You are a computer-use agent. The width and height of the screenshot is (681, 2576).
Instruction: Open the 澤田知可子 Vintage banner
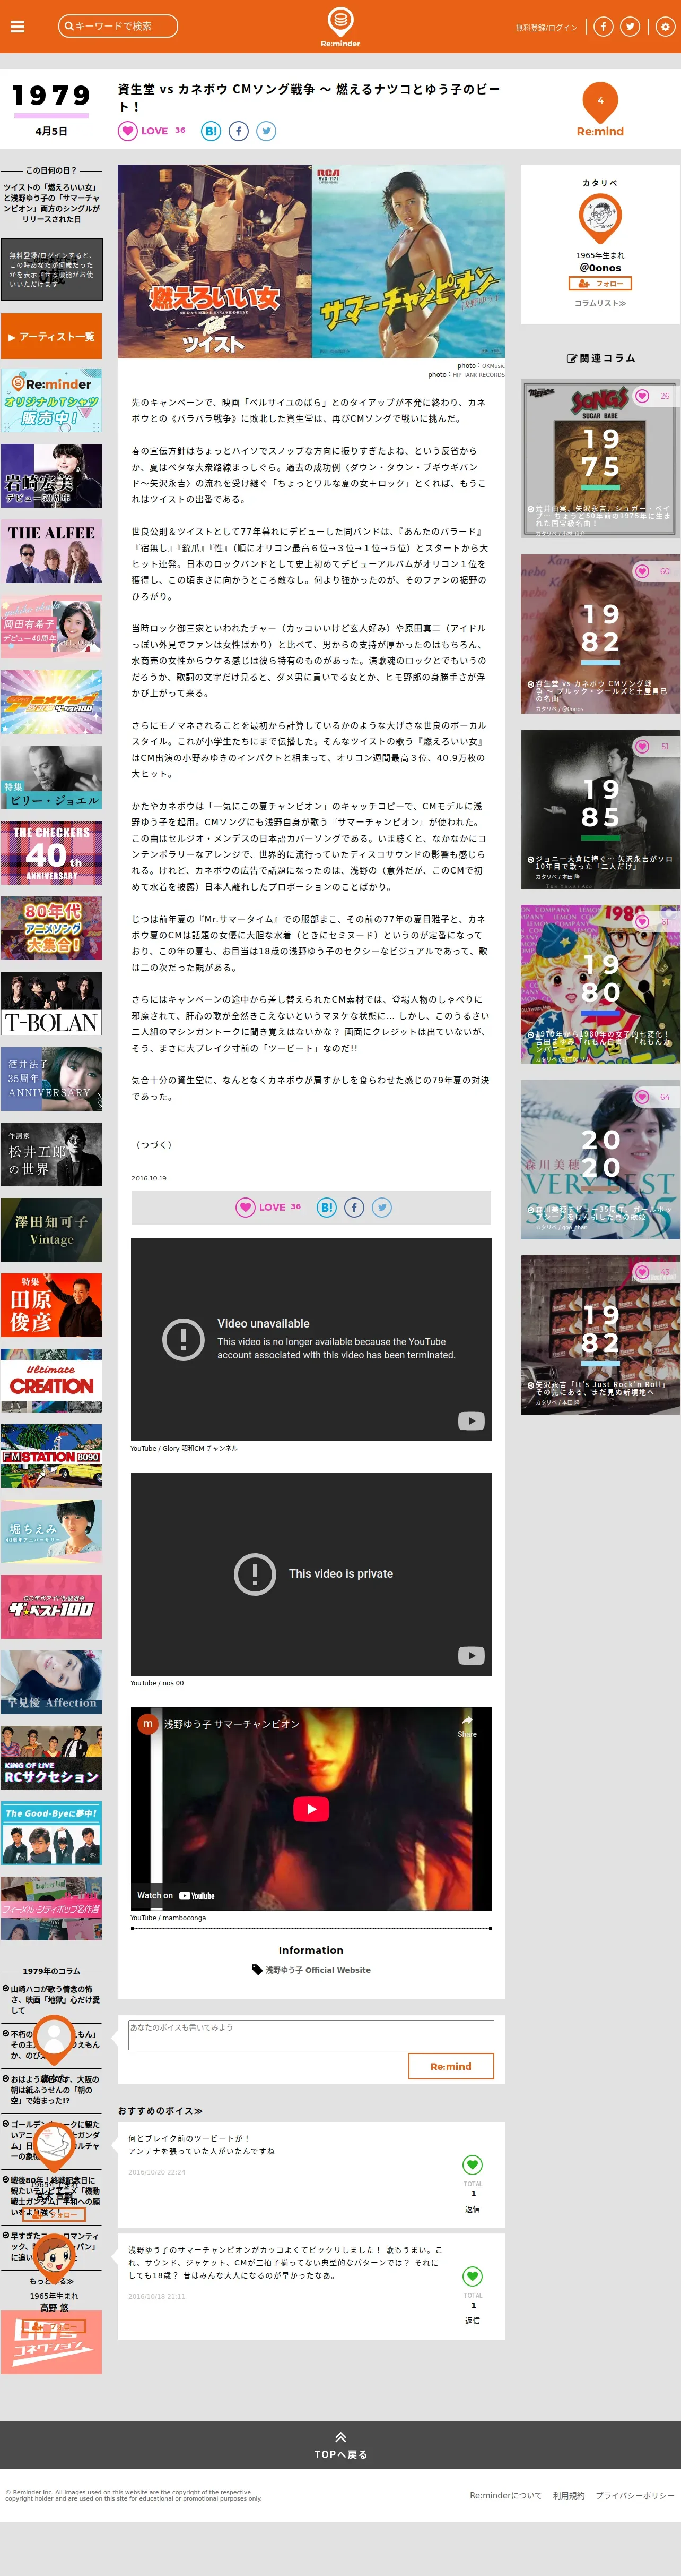[x=51, y=1230]
